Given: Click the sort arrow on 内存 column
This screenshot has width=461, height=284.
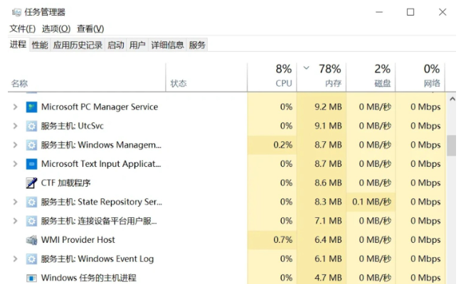Looking at the screenshot, I should [x=307, y=68].
